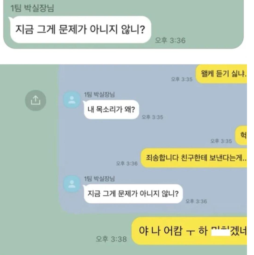The image size is (254, 255).
Task: Click the timestamp beside '내 목소리가 왜?'
Action: click(x=152, y=117)
